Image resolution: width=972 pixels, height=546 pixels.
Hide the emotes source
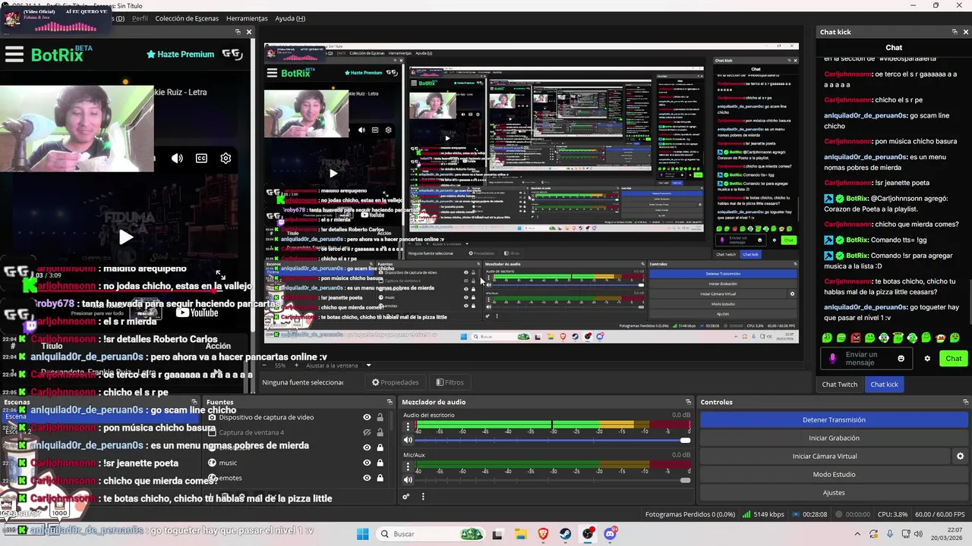click(x=367, y=478)
